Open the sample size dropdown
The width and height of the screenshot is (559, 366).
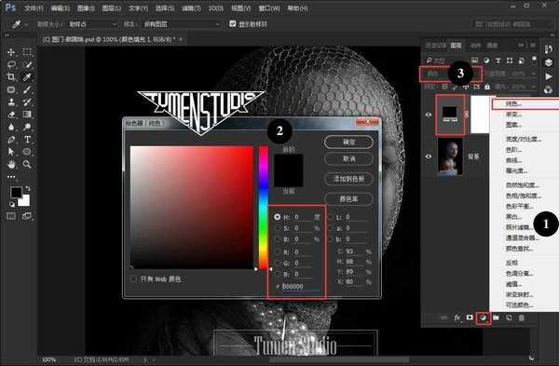point(92,24)
